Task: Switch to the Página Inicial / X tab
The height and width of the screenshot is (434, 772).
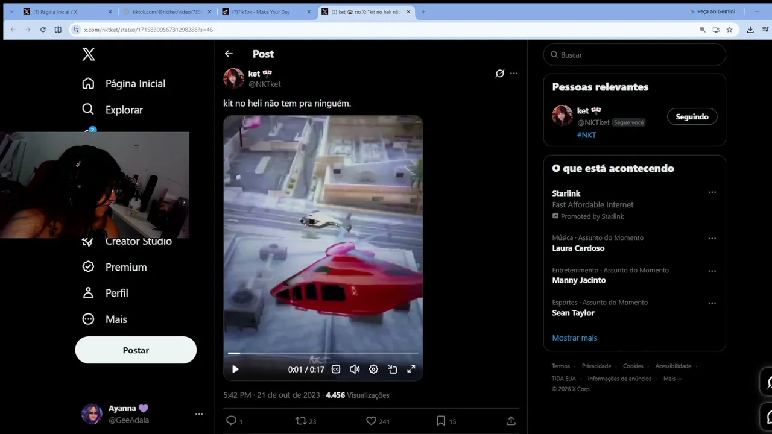Action: (x=68, y=12)
